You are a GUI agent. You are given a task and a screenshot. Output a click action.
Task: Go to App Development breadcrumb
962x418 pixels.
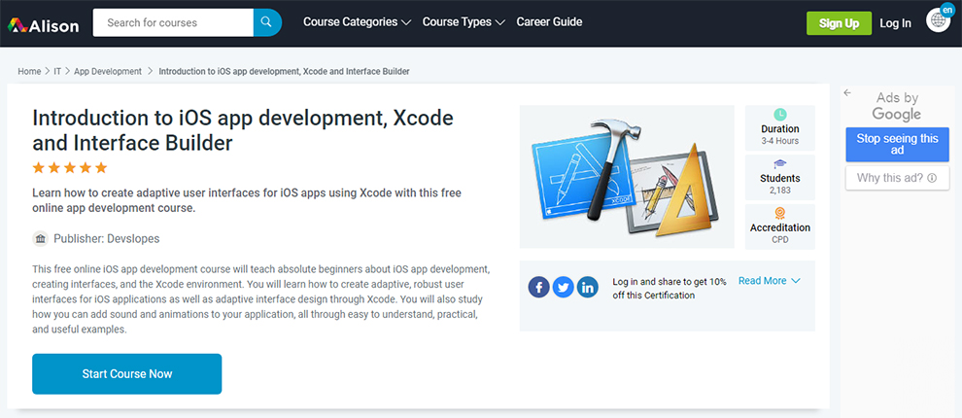tap(108, 71)
